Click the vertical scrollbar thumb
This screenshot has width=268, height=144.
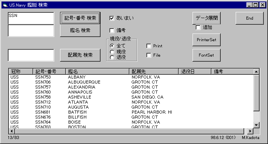256,93
